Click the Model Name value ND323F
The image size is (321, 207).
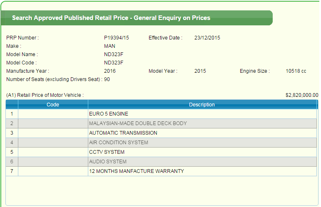(114, 54)
